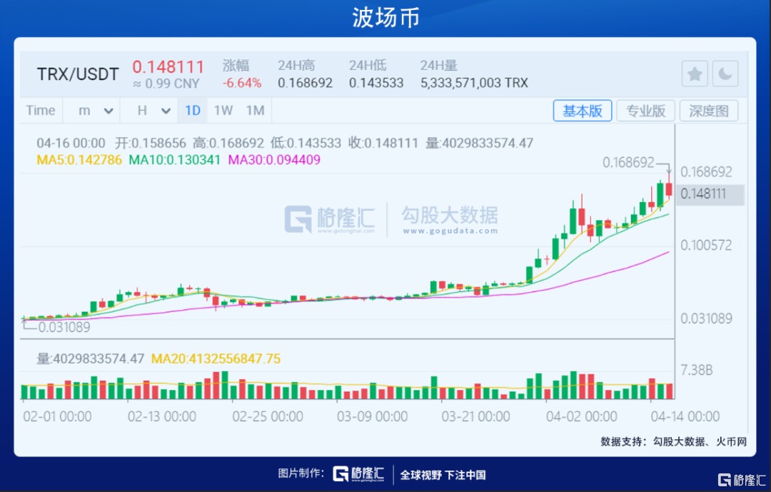Switch to 专业版 professional chart view

645,111
